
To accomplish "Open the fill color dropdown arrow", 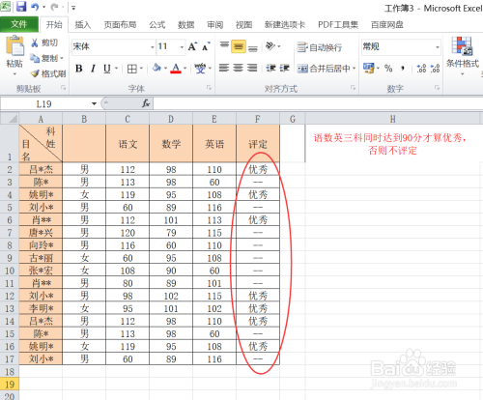I will pyautogui.click(x=165, y=69).
